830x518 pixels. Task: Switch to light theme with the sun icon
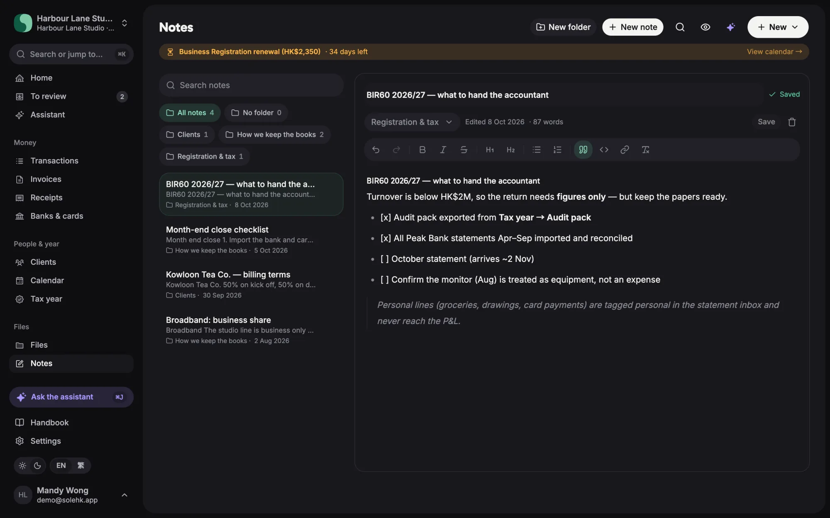click(22, 465)
